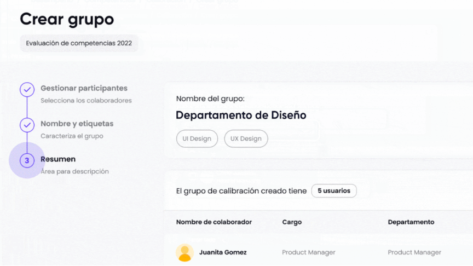Sort by the Cargo column header

point(292,222)
